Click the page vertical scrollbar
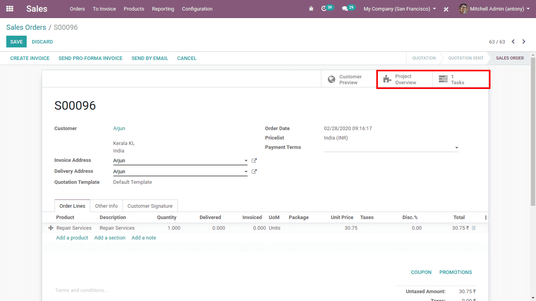Viewport: 536px width, 301px height. (533, 131)
